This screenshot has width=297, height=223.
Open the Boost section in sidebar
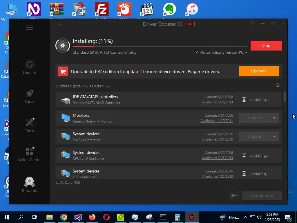coord(29,97)
